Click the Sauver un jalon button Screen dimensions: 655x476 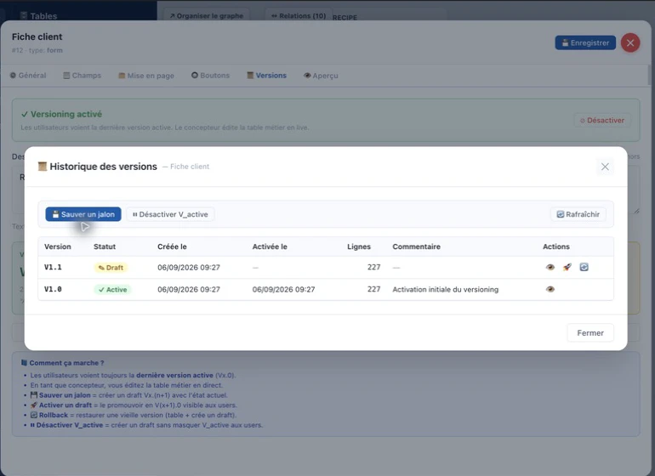83,214
